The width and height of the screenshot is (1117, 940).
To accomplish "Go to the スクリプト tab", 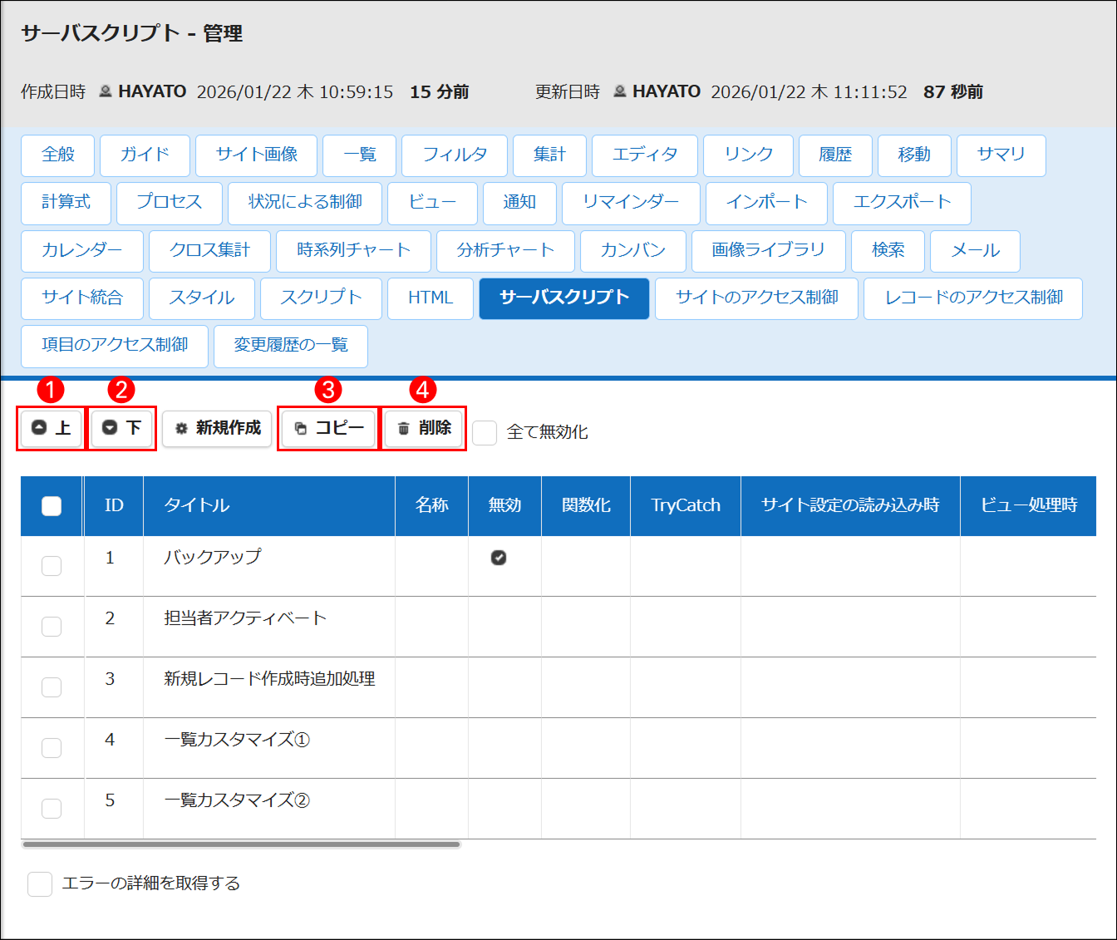I will pos(321,298).
